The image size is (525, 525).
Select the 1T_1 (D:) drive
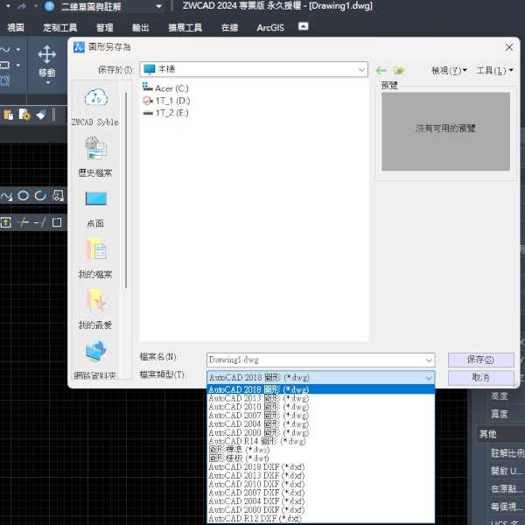pyautogui.click(x=166, y=101)
